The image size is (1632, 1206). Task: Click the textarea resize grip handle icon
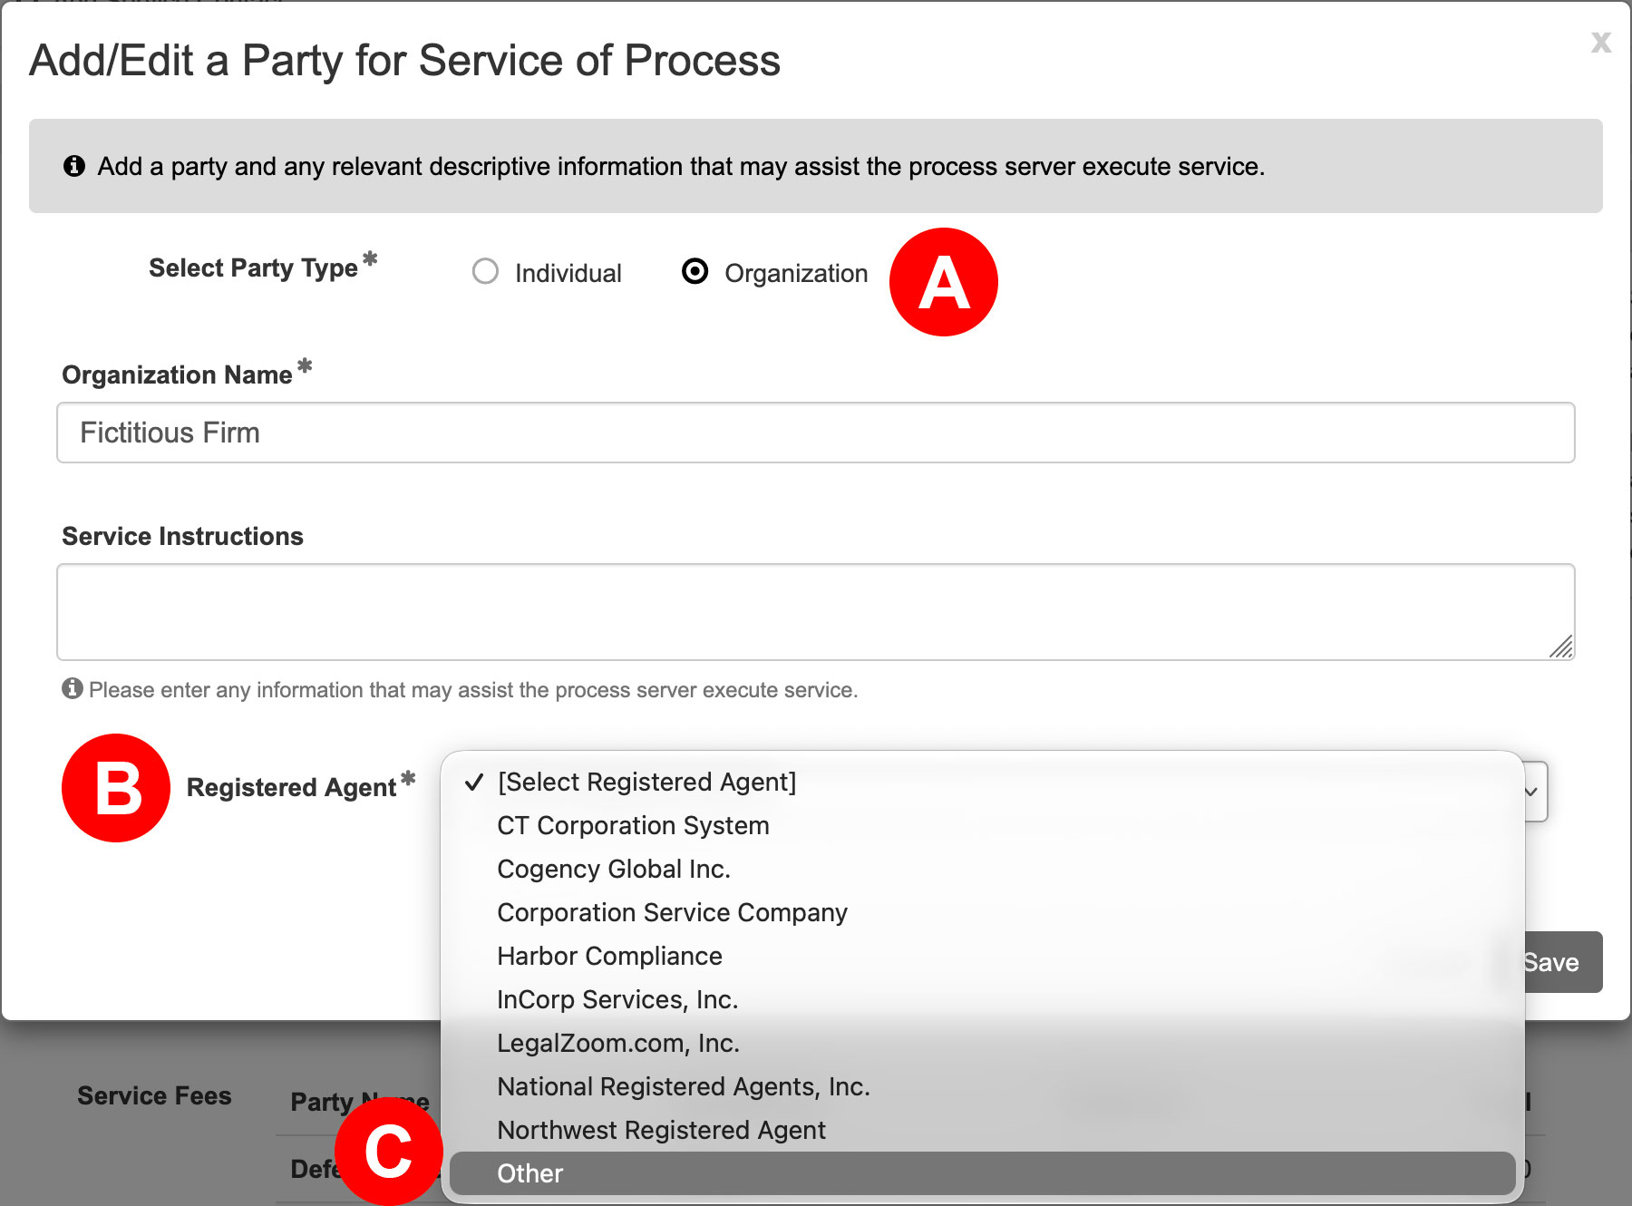point(1560,647)
